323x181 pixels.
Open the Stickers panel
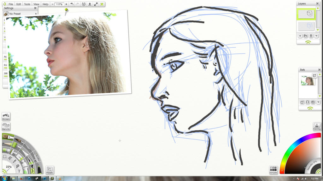coord(6,117)
